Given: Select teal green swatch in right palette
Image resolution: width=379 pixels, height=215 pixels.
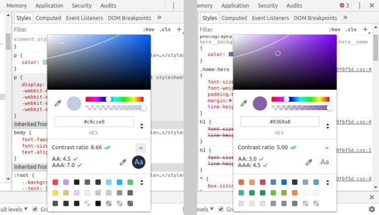Looking at the screenshot, I should [x=241, y=193].
